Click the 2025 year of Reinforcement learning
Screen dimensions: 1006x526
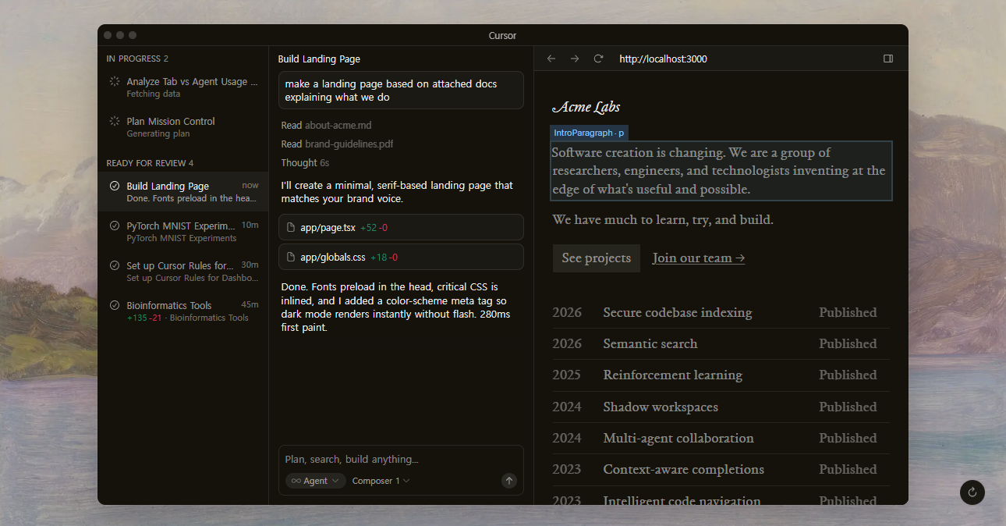tap(567, 375)
